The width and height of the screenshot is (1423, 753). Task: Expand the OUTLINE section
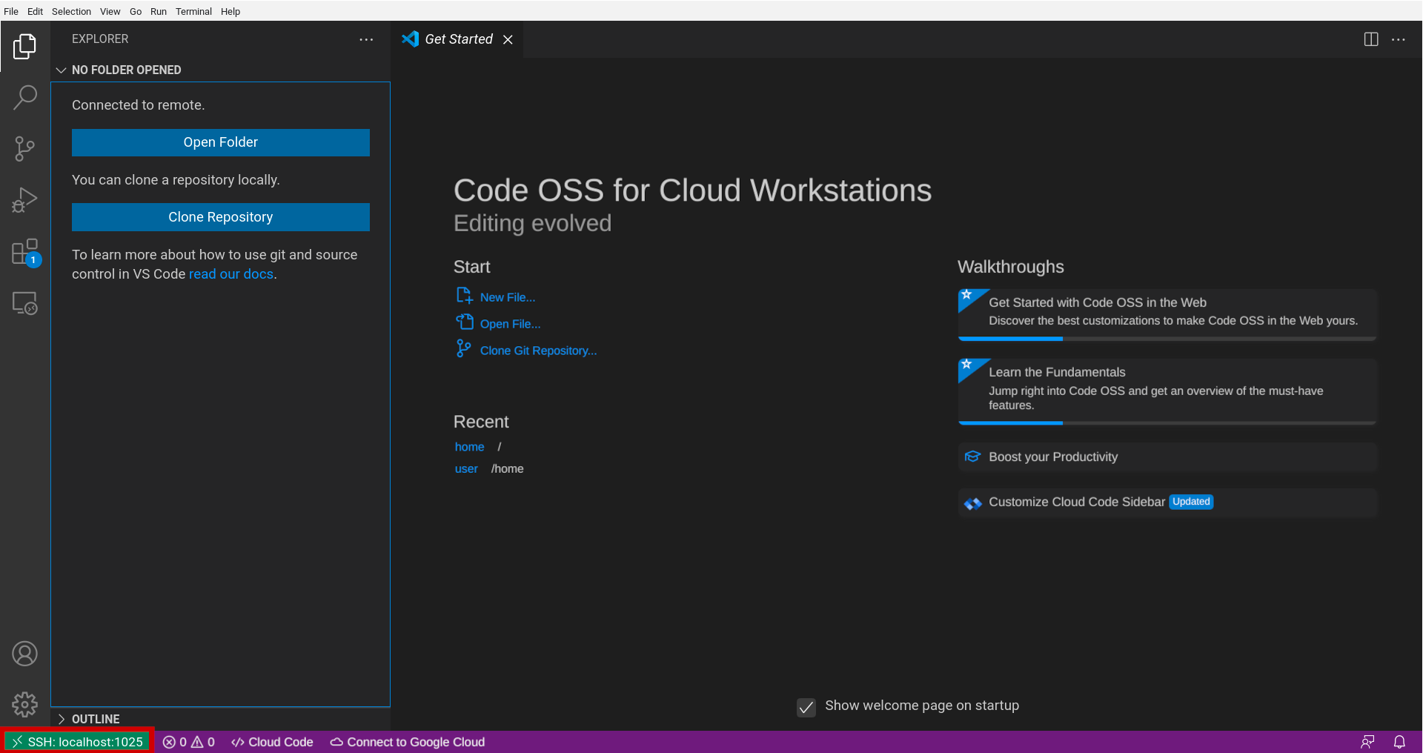[x=62, y=718]
